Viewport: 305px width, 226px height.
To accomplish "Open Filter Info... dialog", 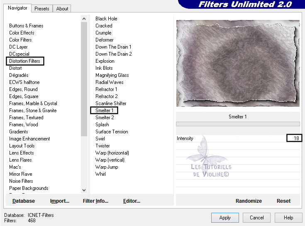I will coord(95,201).
